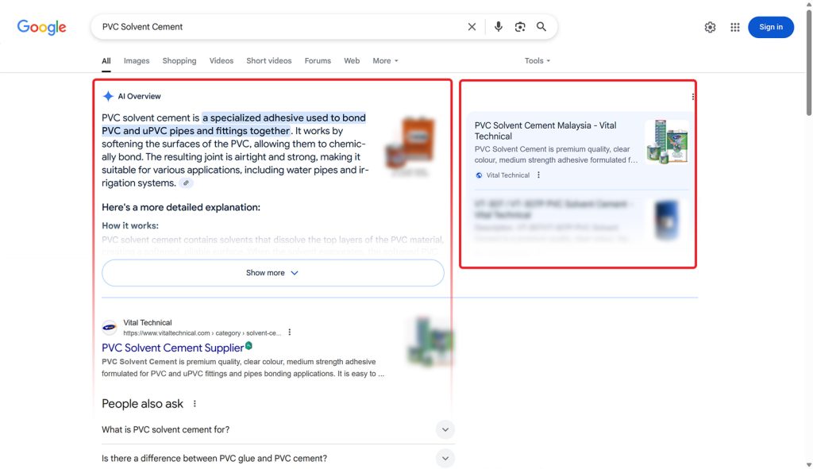Click the 'AI Overview' label
This screenshot has height=469, width=813.
coord(140,96)
